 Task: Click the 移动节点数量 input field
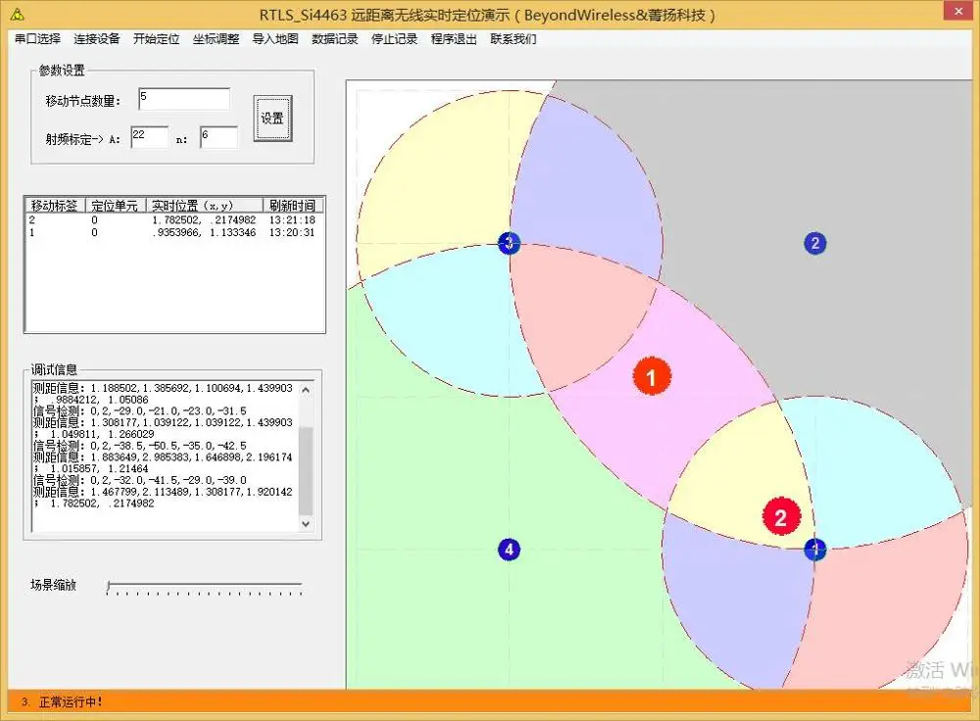coord(184,99)
